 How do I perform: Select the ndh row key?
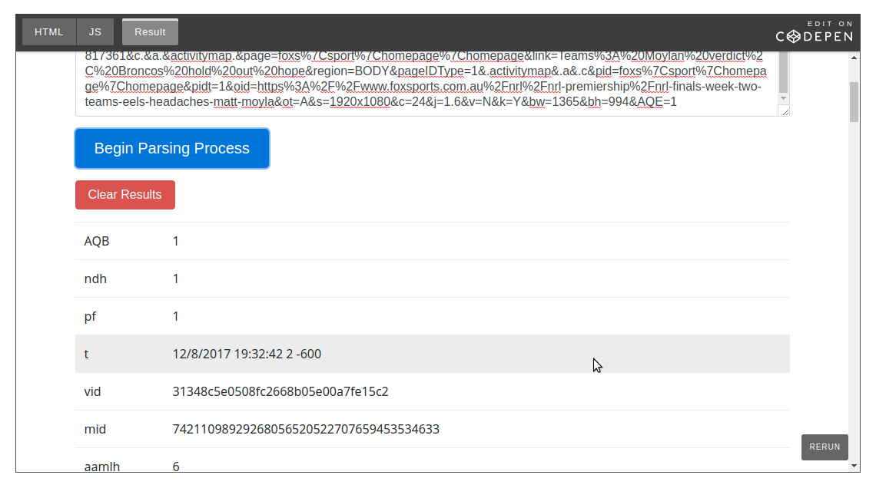point(95,279)
